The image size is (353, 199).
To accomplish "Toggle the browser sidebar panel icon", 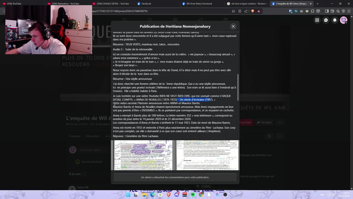I will coord(327,11).
